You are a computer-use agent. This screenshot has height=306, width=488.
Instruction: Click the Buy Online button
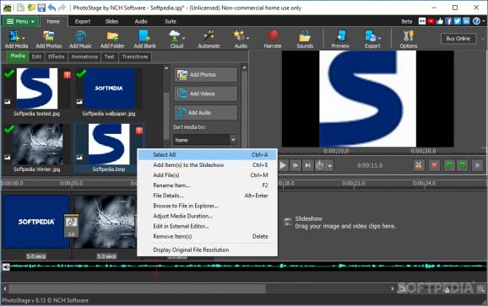pos(458,39)
